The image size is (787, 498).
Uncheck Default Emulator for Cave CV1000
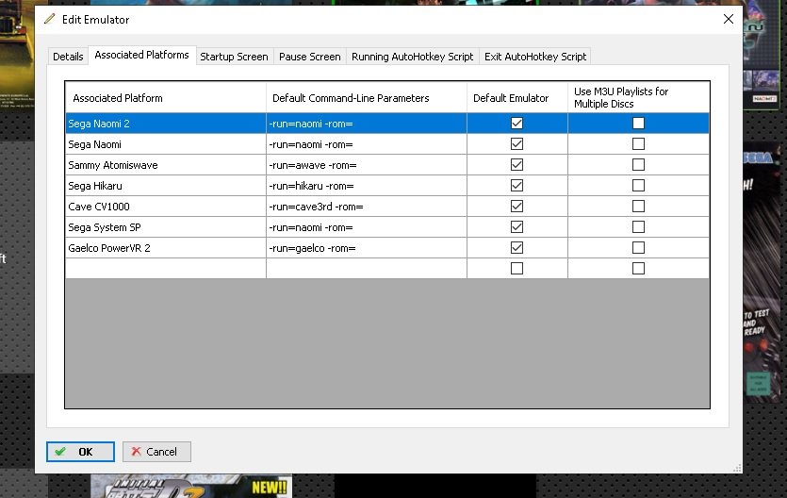516,207
